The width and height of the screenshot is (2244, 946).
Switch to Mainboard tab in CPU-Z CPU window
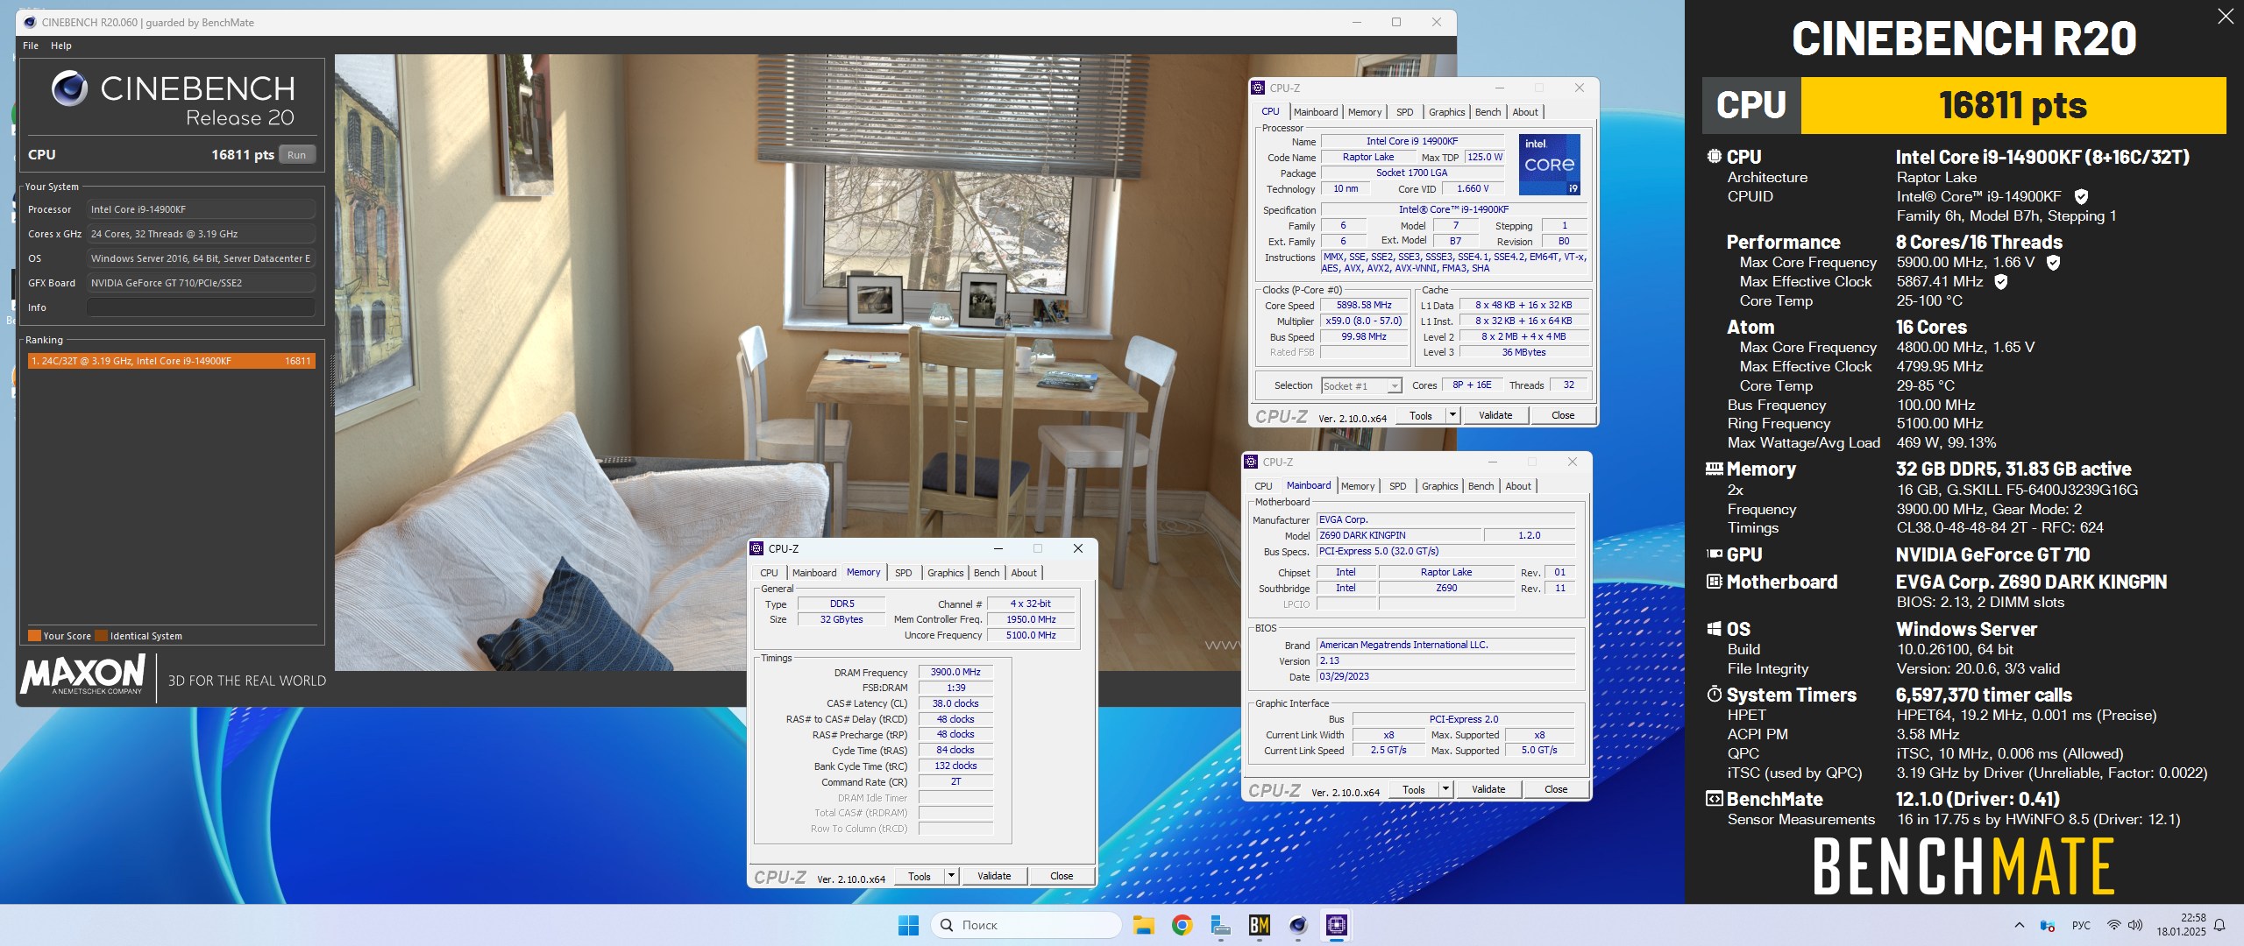(x=1315, y=112)
